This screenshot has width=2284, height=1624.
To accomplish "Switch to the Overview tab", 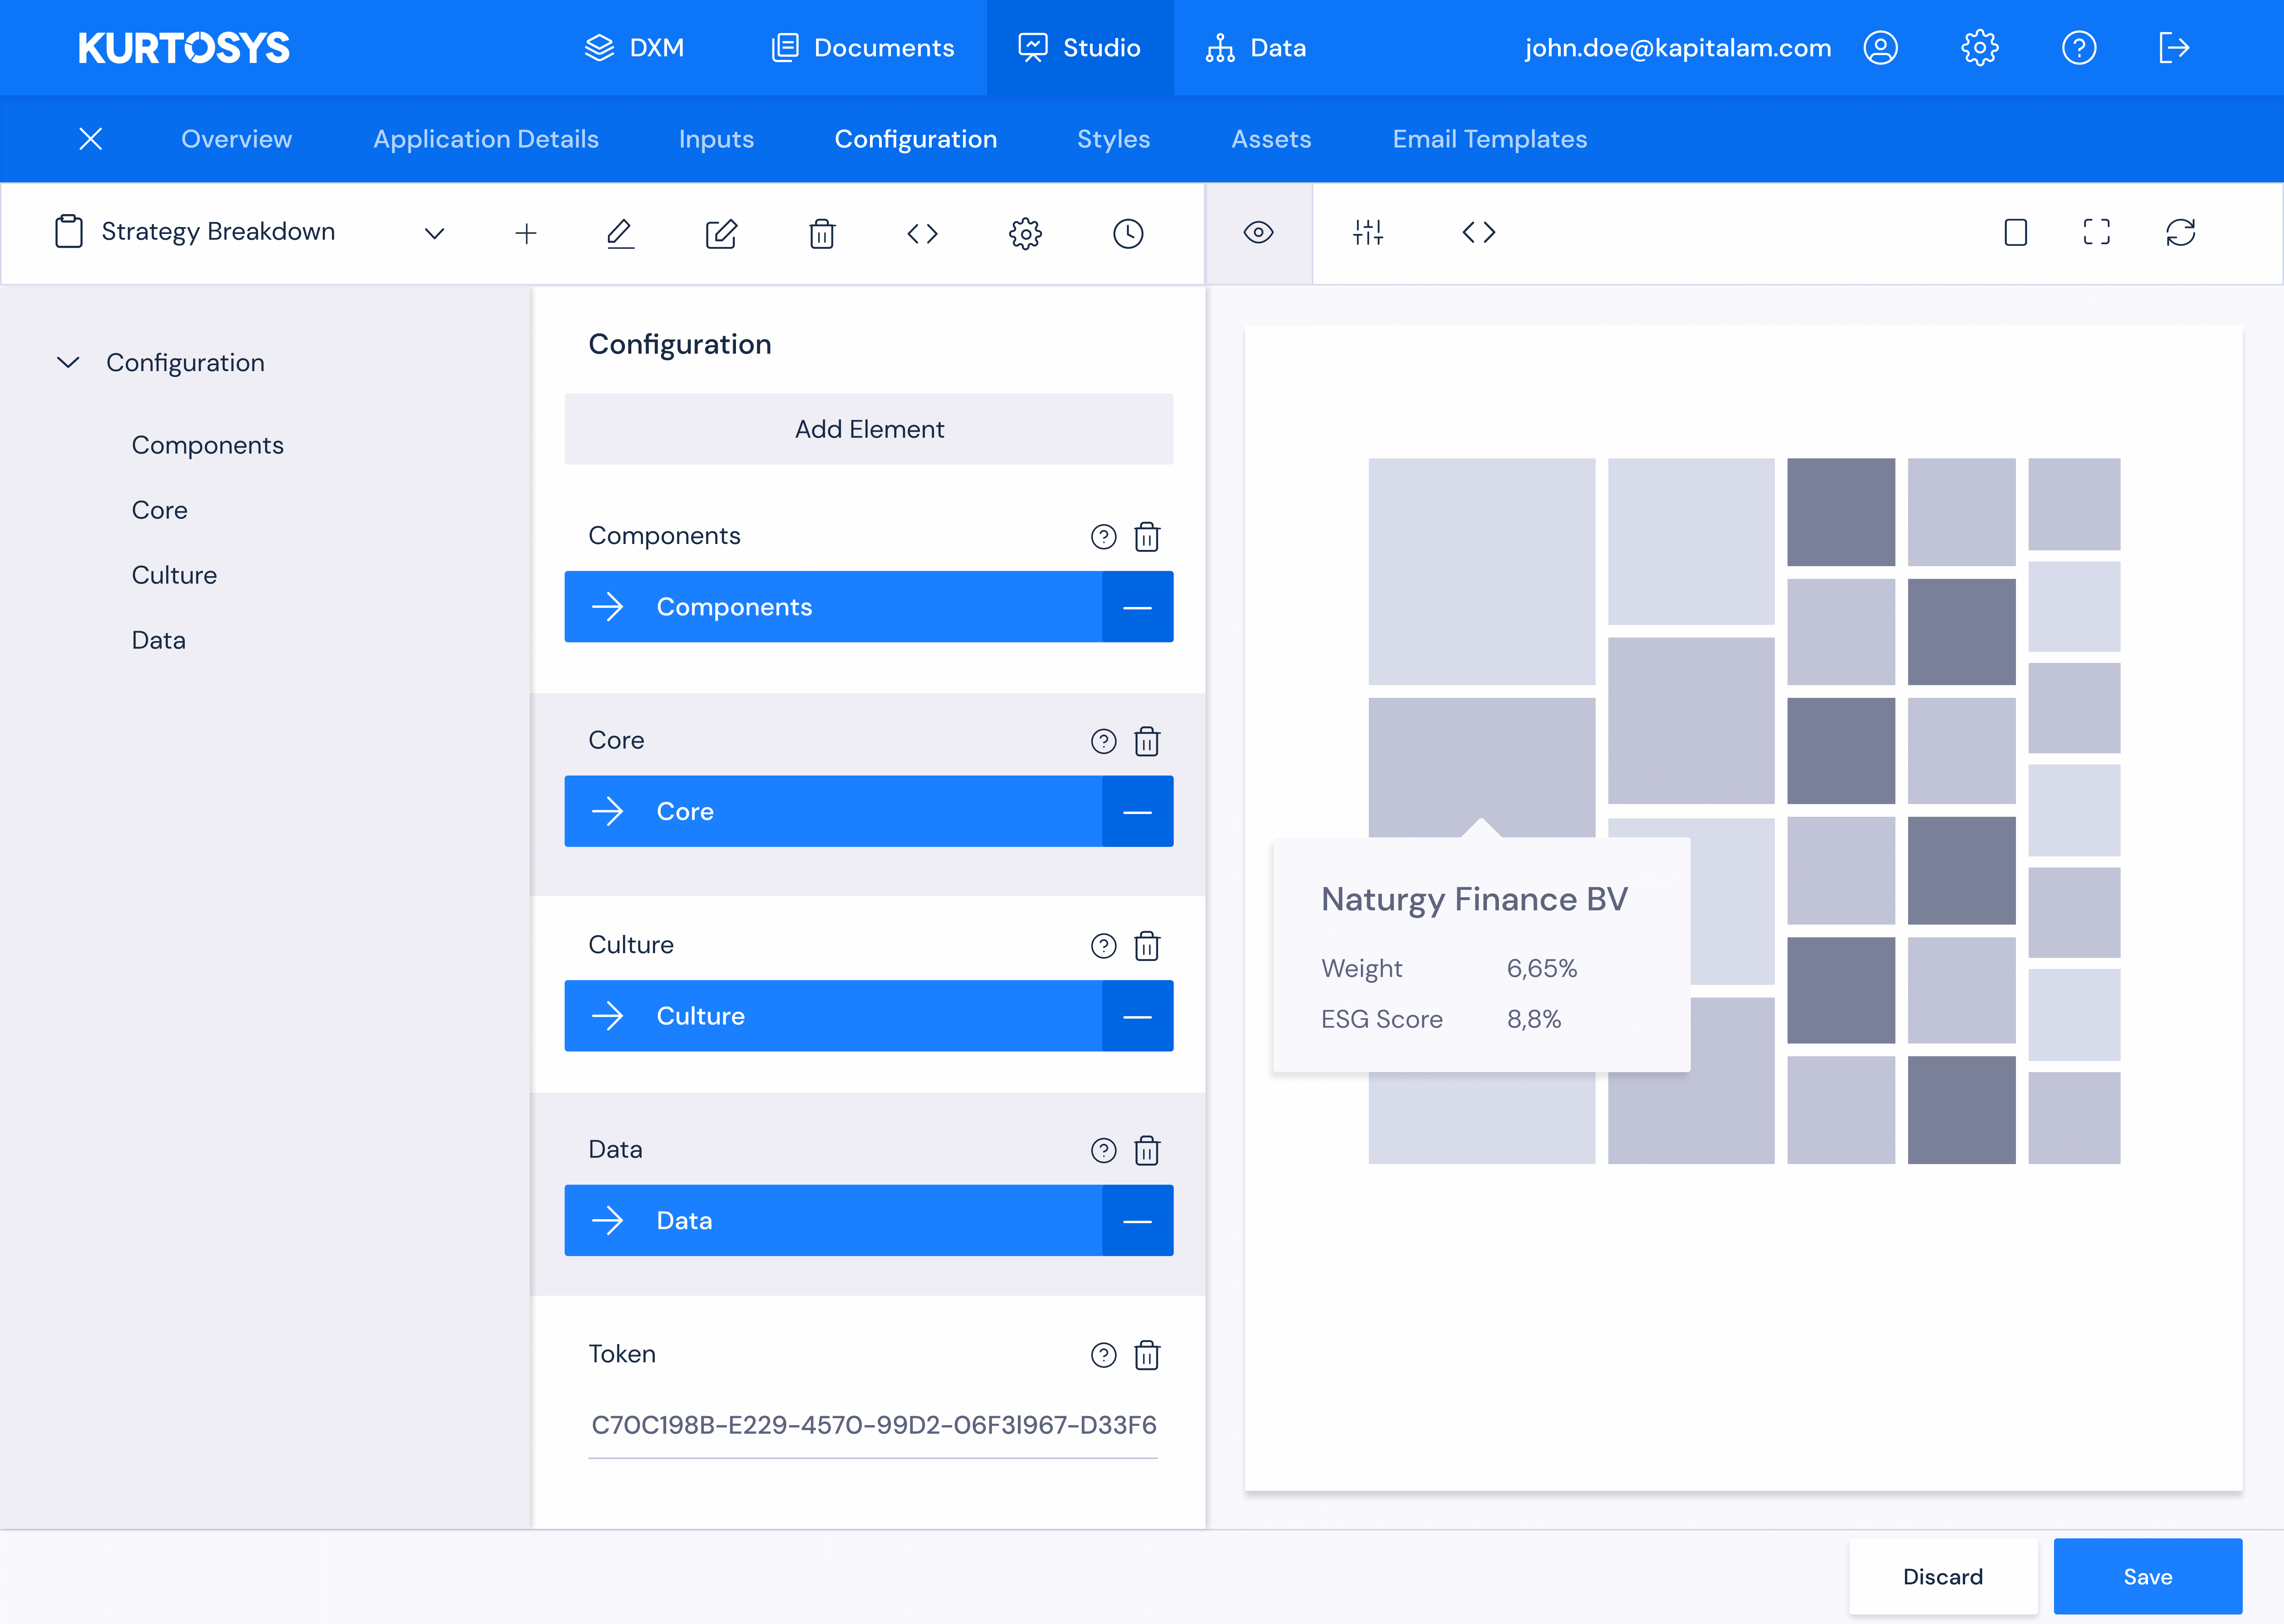I will click(237, 139).
